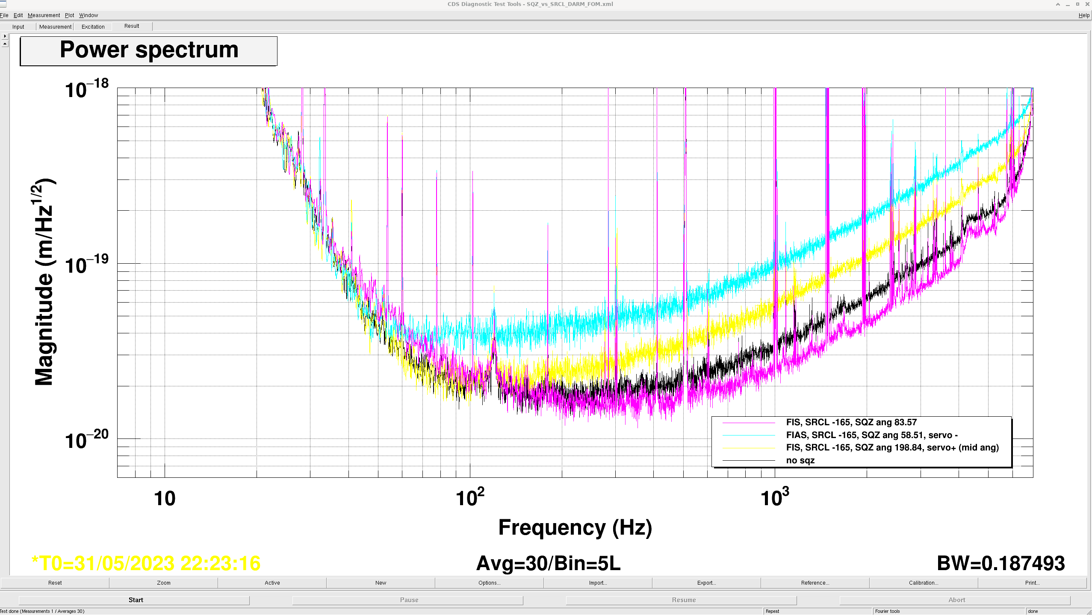Open the Help menu
The image size is (1092, 615).
(x=1083, y=15)
